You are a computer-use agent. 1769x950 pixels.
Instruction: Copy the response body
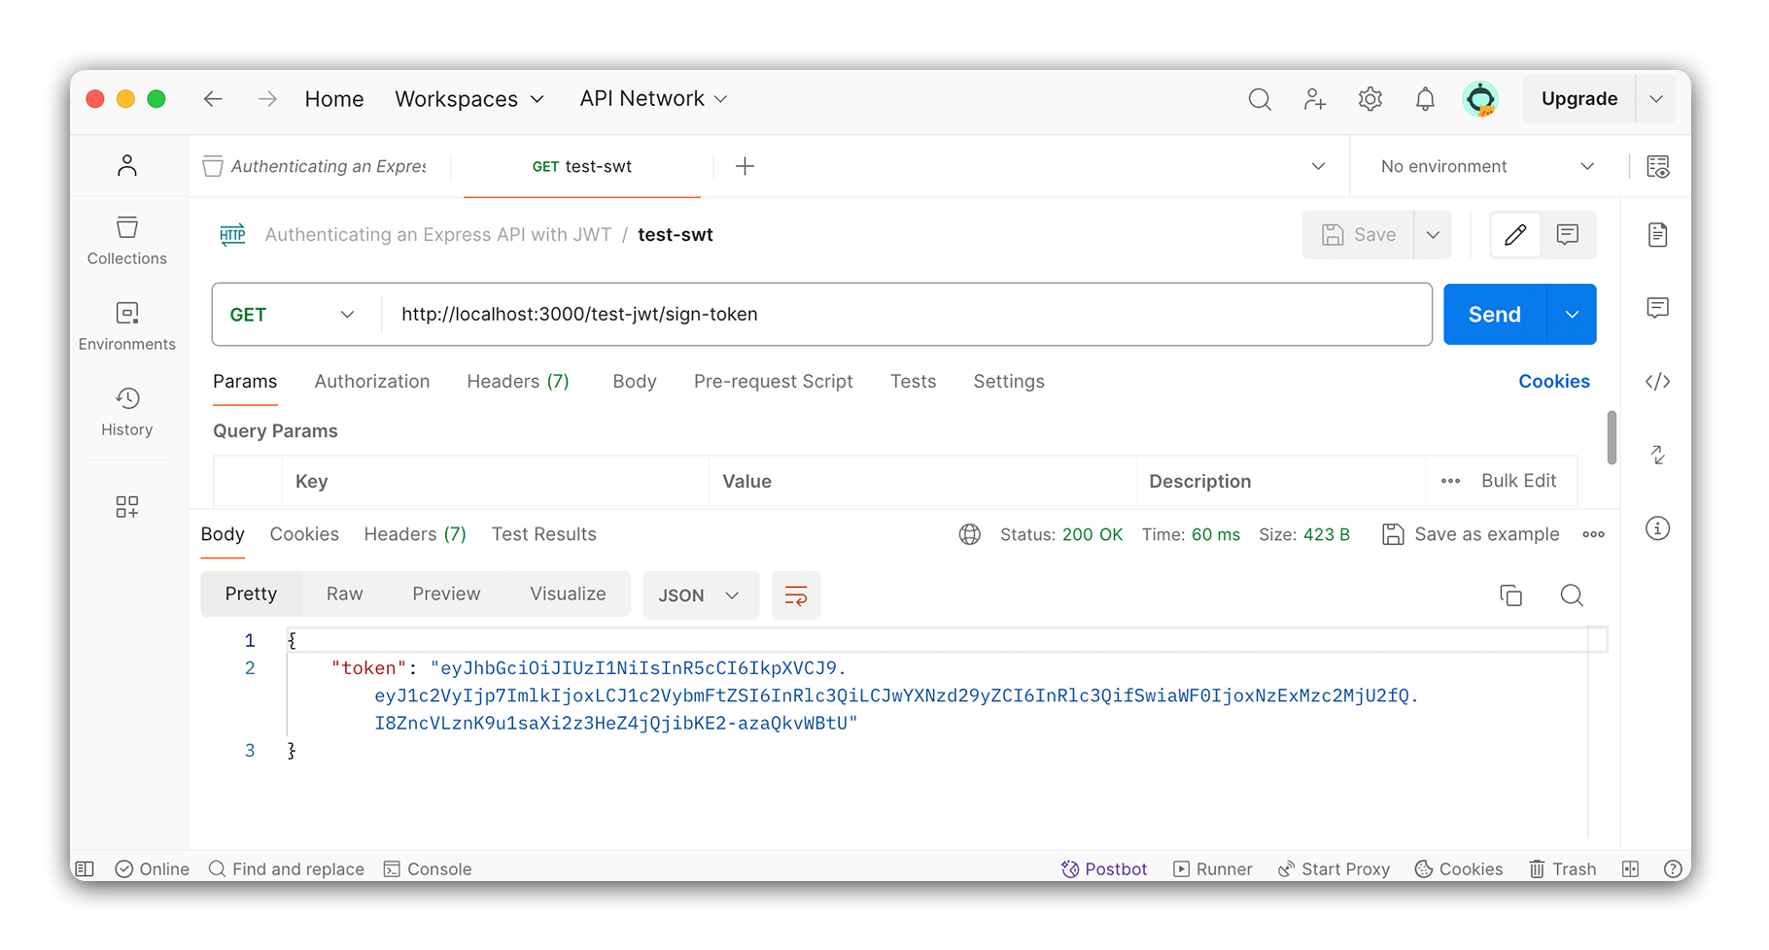tap(1510, 594)
